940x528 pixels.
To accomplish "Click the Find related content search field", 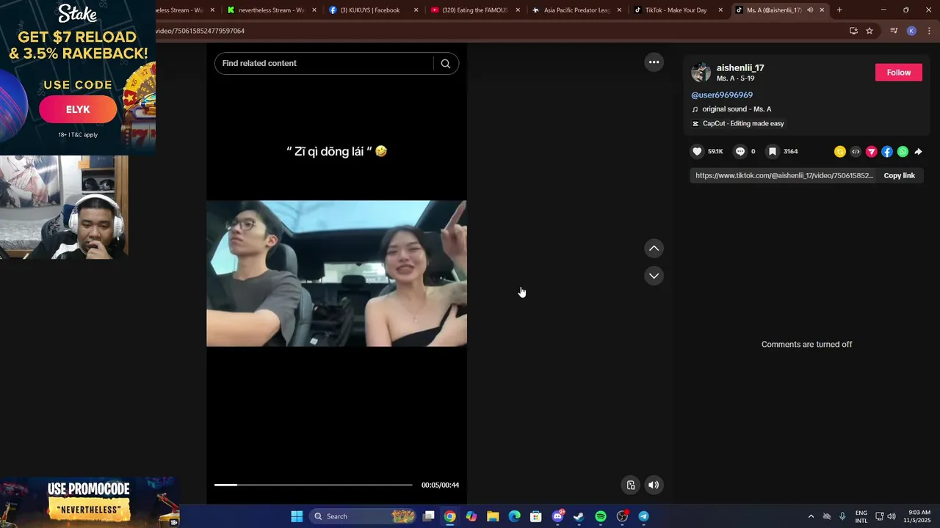I will click(x=324, y=64).
